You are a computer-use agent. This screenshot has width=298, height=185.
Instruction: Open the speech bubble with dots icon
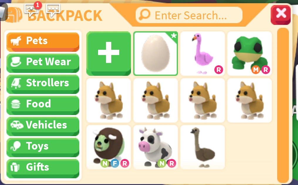53,9
